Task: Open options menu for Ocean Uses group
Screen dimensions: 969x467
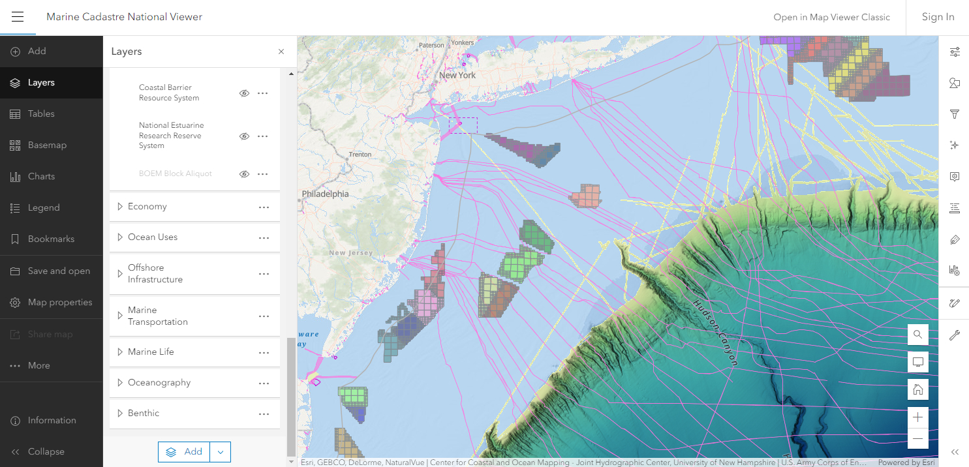Action: [x=264, y=238]
